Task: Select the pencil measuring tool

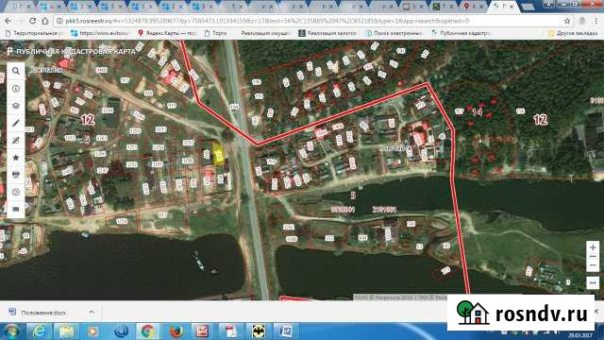Action: coord(16,123)
